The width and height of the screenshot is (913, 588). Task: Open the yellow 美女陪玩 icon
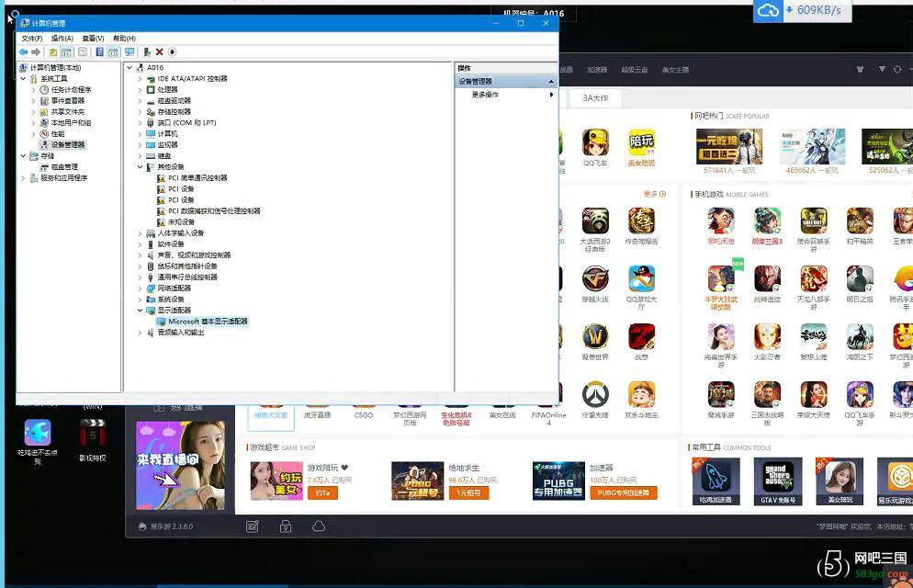click(641, 144)
